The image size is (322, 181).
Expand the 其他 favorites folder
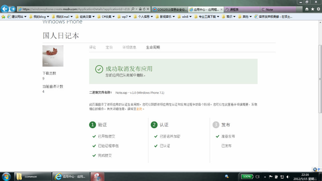coord(245,17)
